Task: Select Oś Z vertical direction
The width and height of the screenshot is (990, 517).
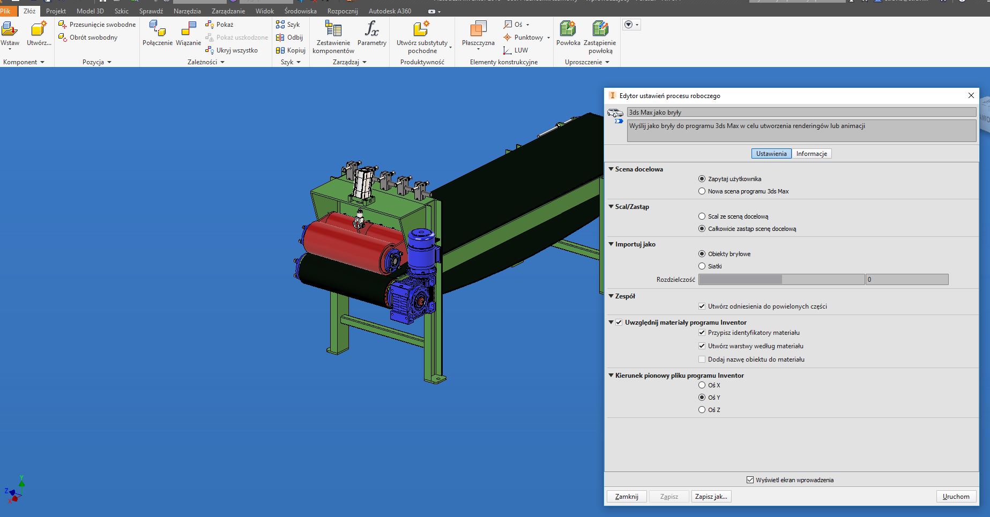Action: coord(702,410)
